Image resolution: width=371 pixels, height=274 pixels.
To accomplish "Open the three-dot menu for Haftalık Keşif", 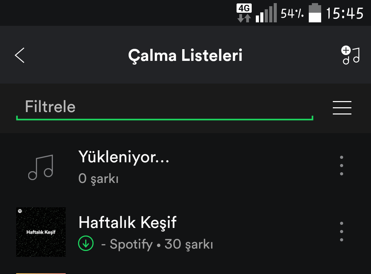I will pos(341,231).
